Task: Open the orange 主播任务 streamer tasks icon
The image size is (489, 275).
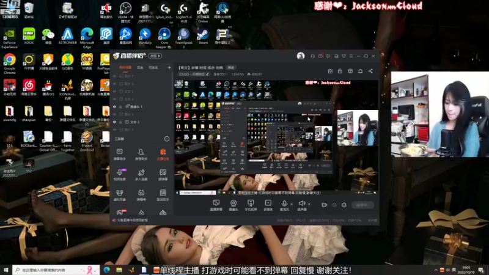Action: [x=163, y=155]
